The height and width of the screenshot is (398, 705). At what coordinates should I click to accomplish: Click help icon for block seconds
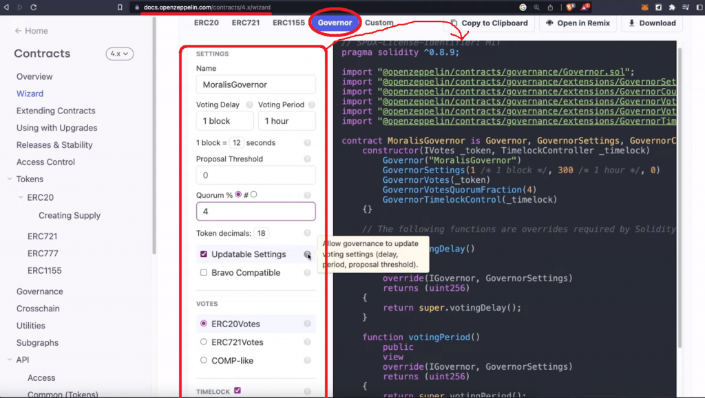[307, 143]
